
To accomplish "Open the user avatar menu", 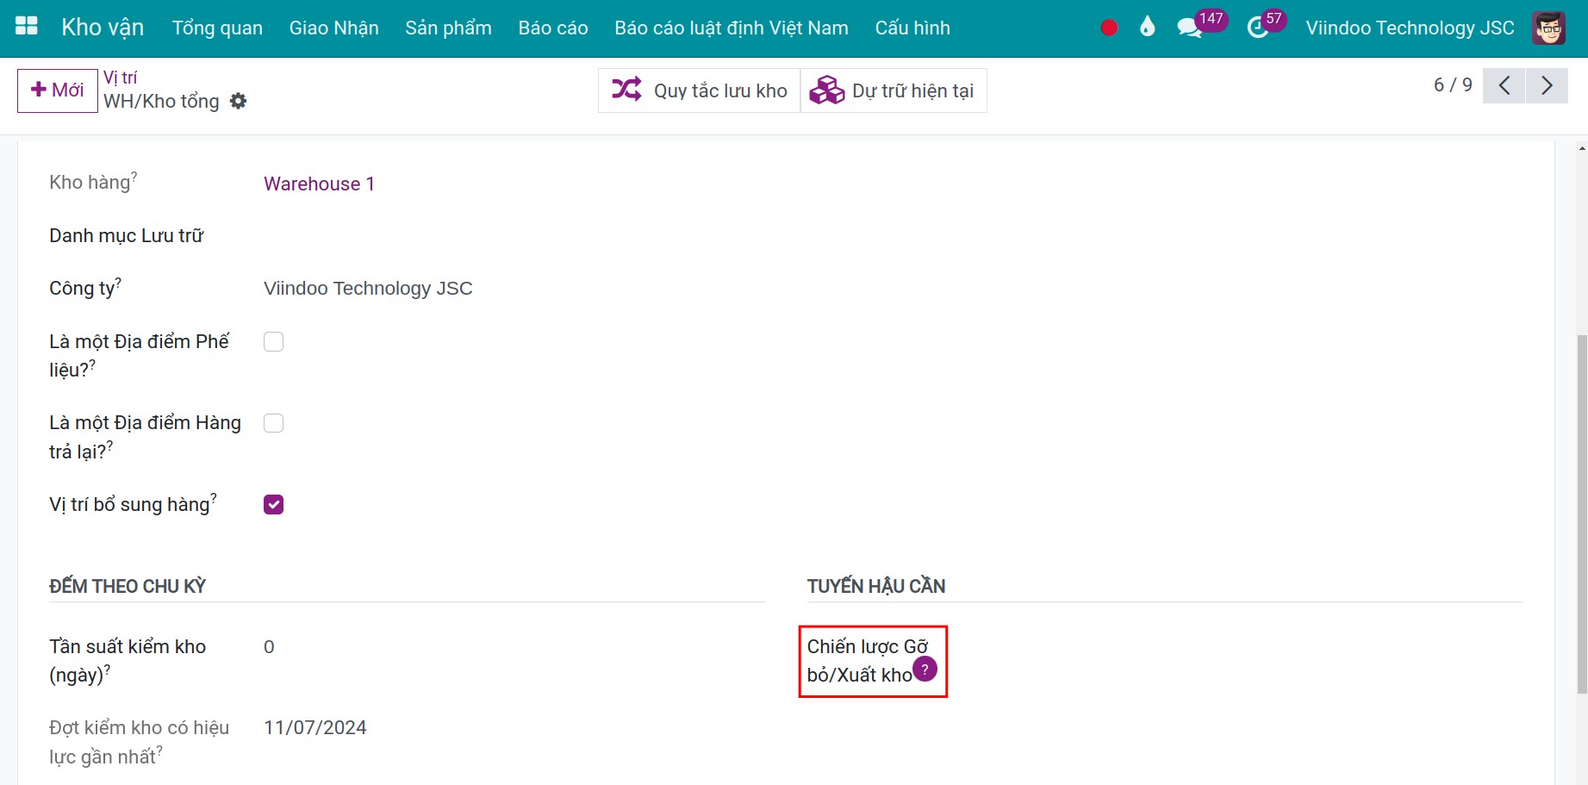I will tap(1548, 28).
